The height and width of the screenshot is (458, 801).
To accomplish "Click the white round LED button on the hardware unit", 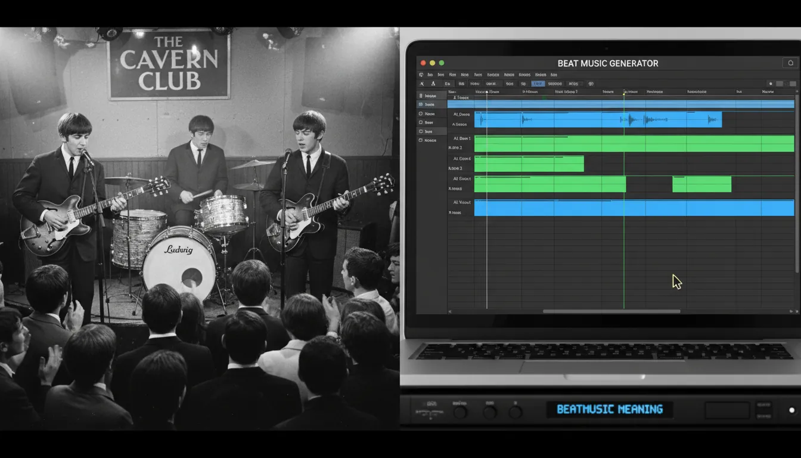I will click(x=791, y=410).
